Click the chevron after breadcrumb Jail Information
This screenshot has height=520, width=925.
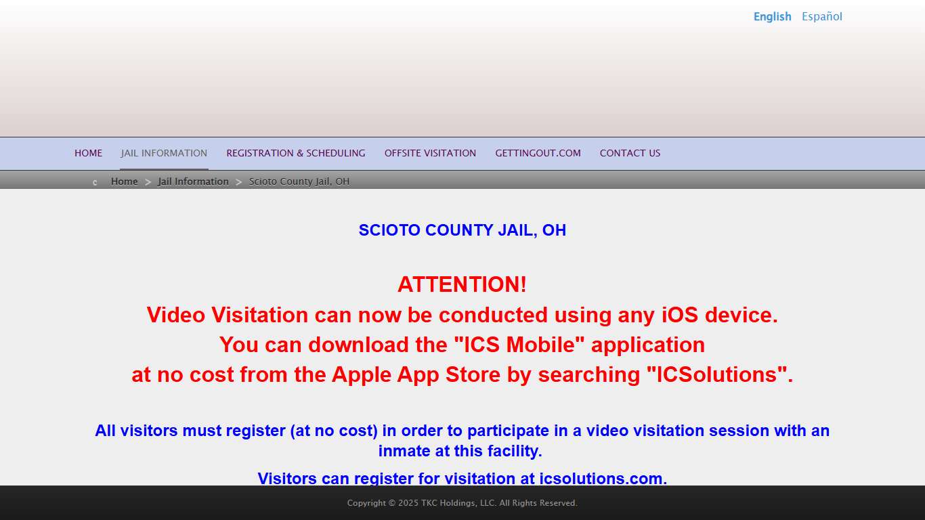tap(239, 182)
